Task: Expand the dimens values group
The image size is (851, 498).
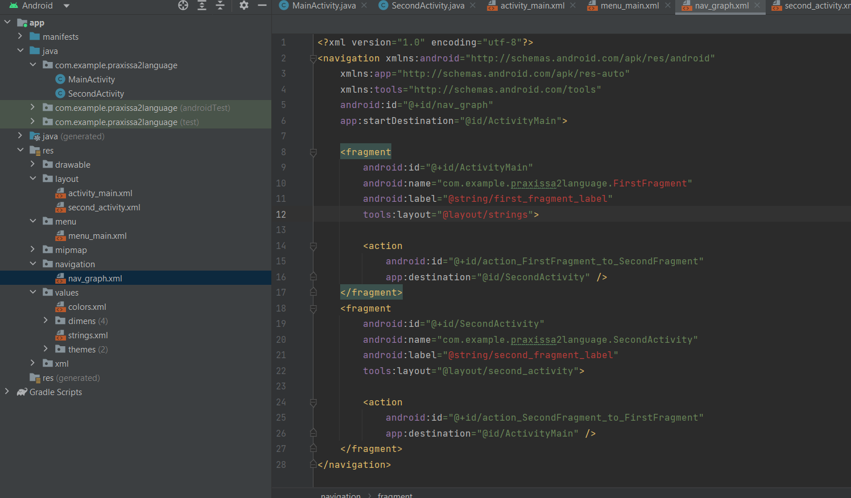Action: (46, 321)
